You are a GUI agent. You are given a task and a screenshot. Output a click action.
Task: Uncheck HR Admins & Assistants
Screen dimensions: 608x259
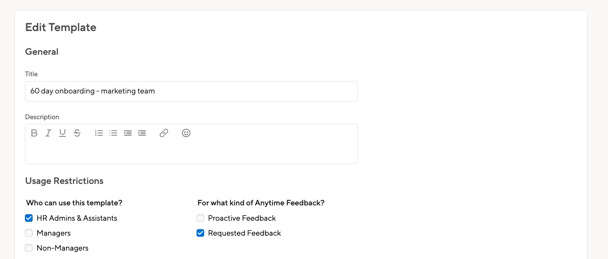pos(29,218)
